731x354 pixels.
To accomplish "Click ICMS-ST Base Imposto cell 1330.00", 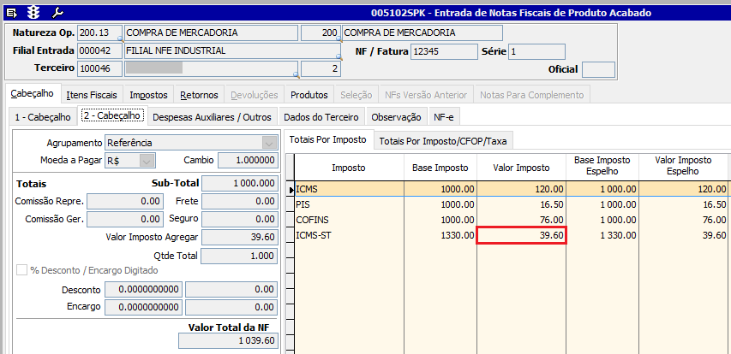I will coord(440,236).
